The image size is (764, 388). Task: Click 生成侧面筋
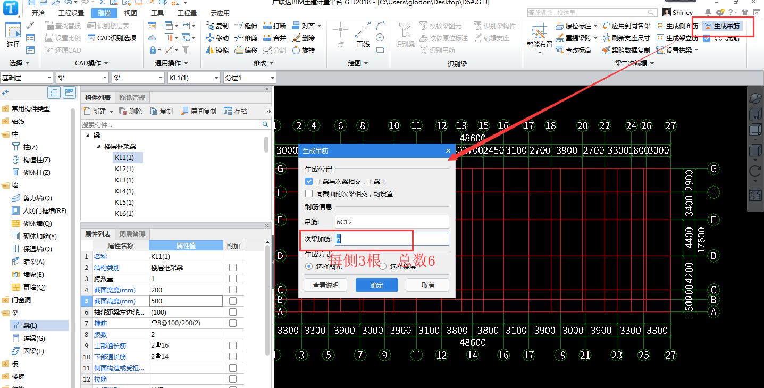pyautogui.click(x=677, y=26)
